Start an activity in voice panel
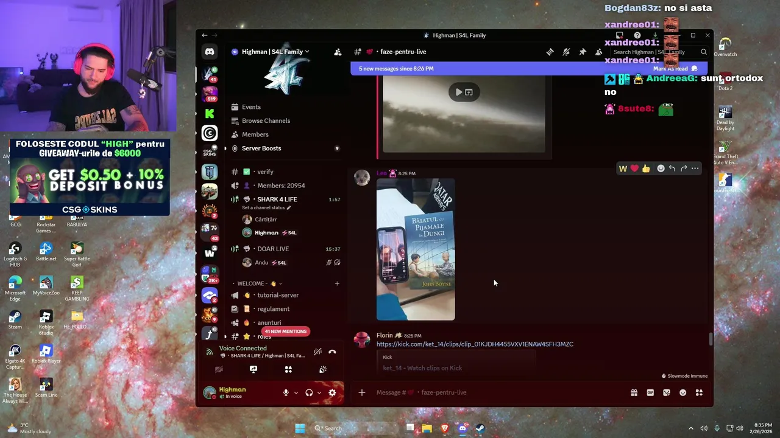 pyautogui.click(x=288, y=369)
